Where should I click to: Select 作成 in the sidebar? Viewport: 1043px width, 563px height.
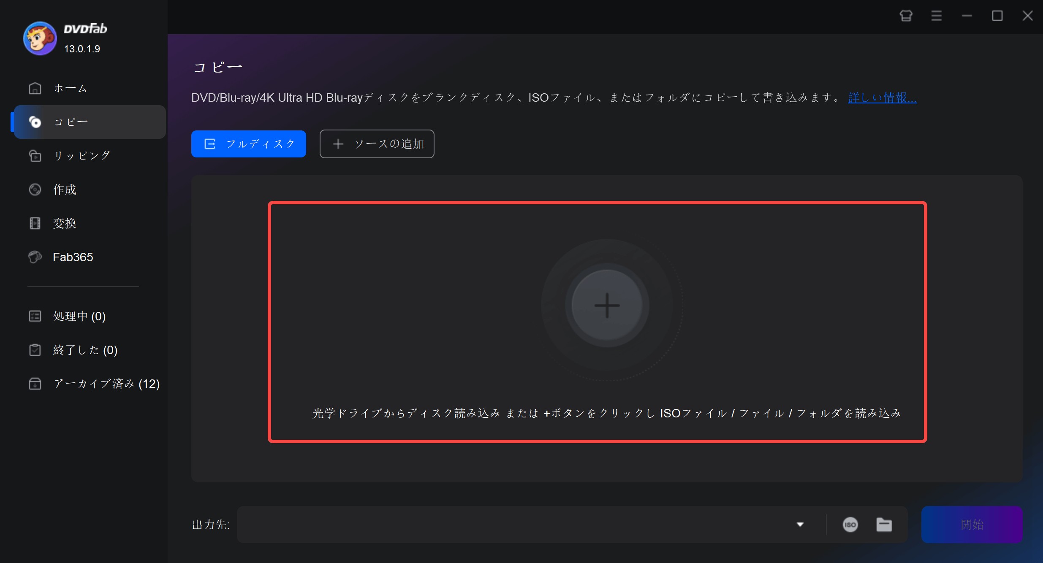(64, 189)
